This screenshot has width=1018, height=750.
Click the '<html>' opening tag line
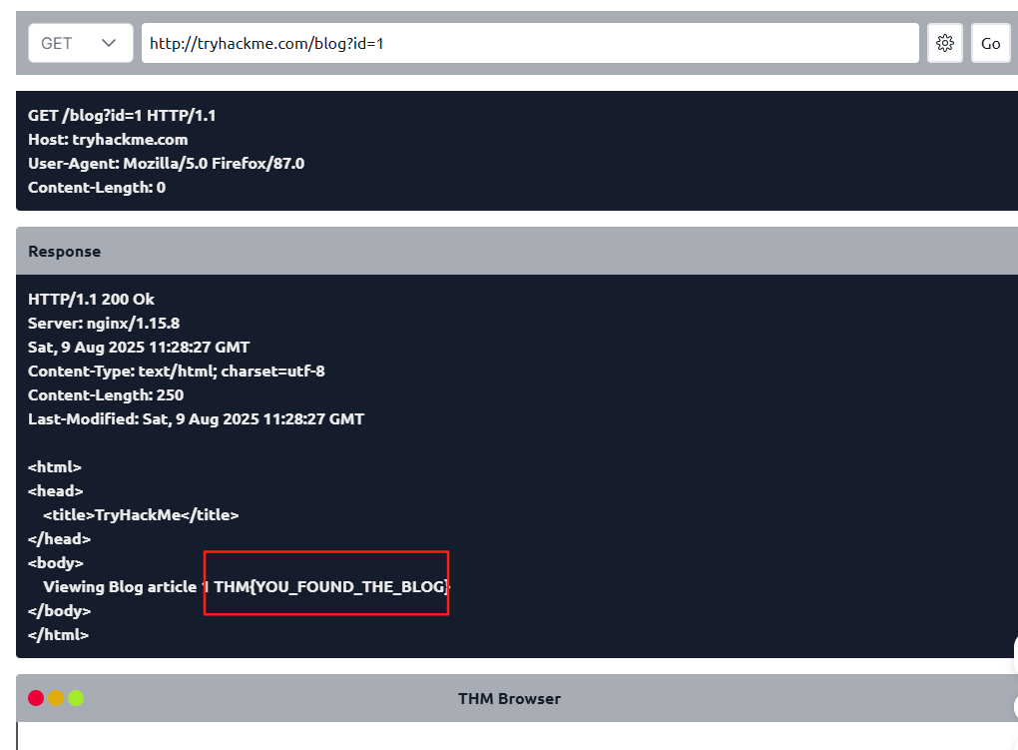pos(55,467)
